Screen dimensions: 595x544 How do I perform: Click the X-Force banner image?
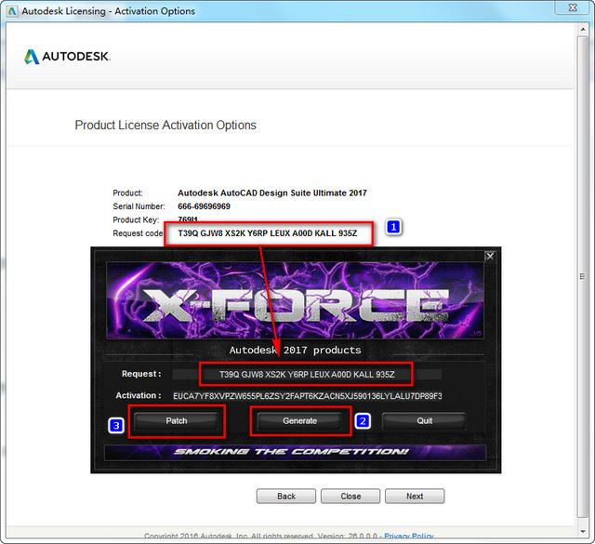(295, 300)
